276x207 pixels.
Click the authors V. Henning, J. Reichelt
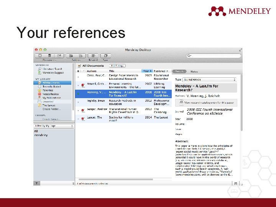click(203, 96)
